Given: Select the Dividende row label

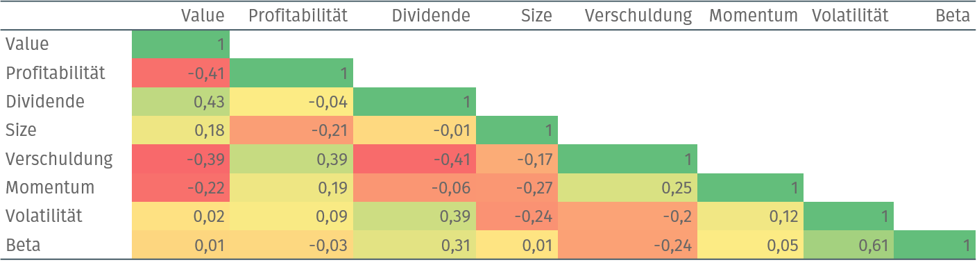Looking at the screenshot, I should click(x=45, y=101).
